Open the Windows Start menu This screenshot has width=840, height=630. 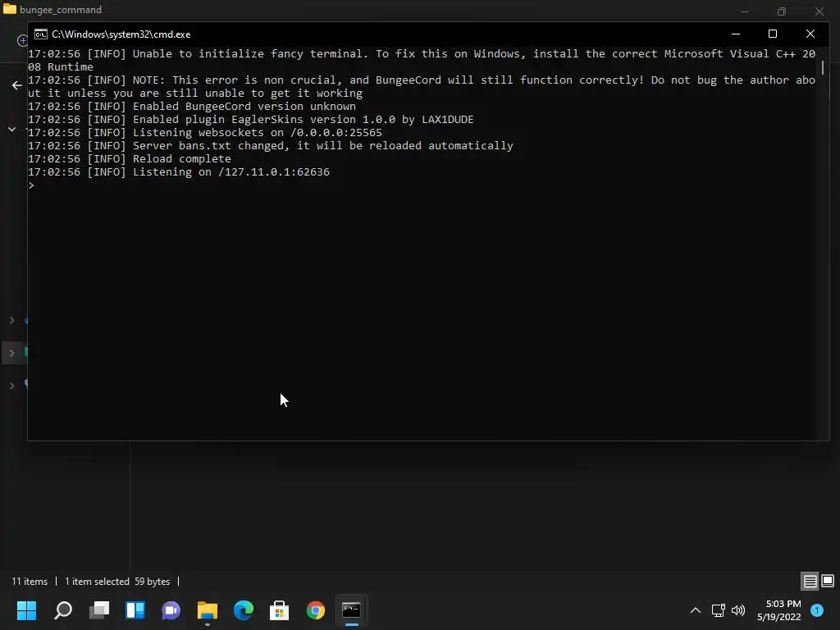coord(26,609)
